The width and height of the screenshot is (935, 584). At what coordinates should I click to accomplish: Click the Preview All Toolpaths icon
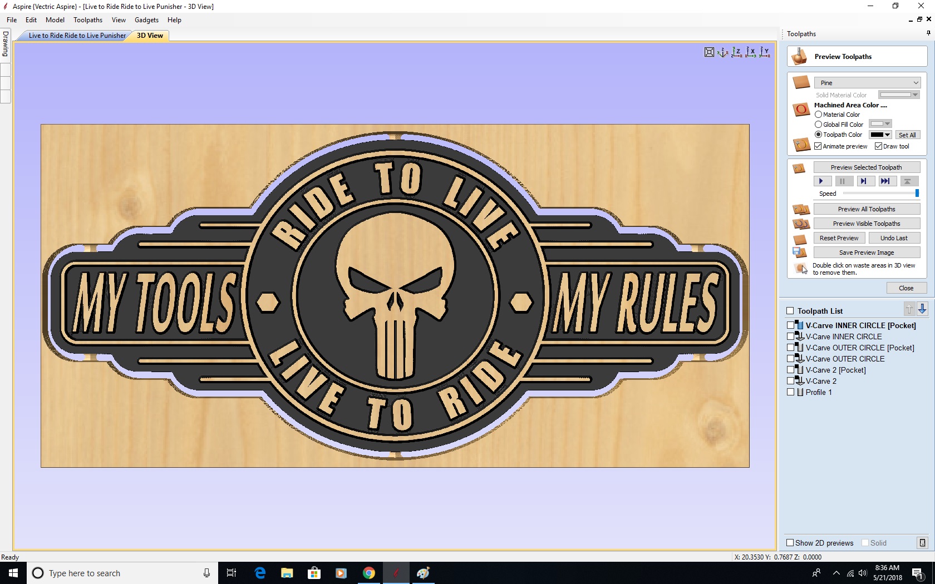click(801, 209)
